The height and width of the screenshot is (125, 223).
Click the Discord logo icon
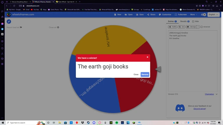180,108
